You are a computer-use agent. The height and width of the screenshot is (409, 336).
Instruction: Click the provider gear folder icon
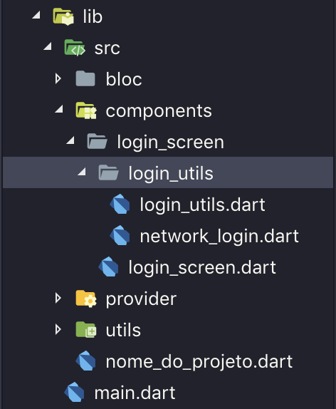(86, 299)
